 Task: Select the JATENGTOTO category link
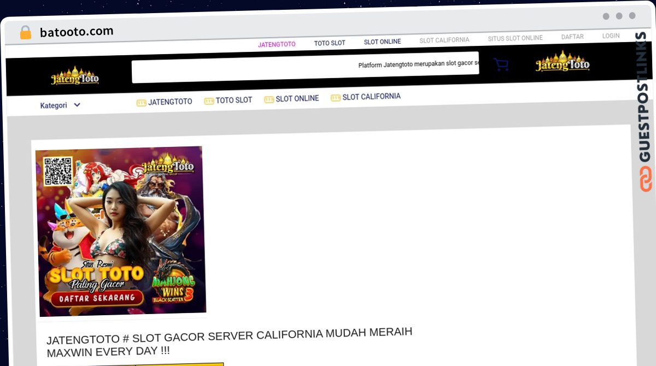coord(170,102)
